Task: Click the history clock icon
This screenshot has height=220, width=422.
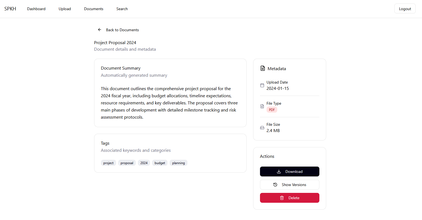Action: tap(275, 185)
